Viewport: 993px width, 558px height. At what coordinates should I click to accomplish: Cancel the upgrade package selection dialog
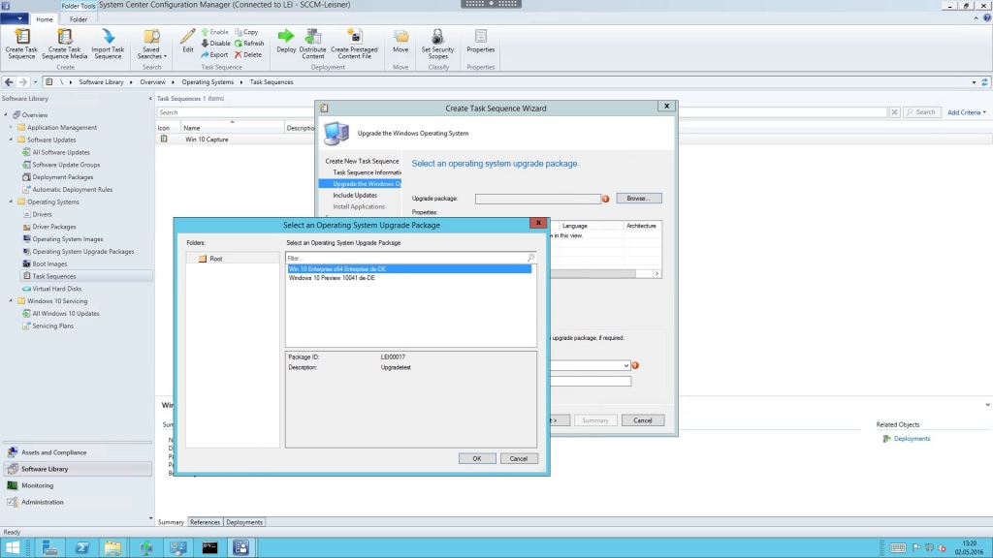pyautogui.click(x=519, y=458)
